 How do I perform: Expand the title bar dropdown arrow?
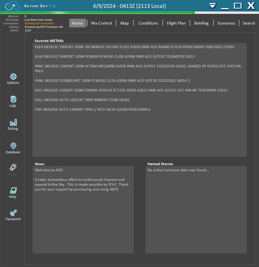click(213, 6)
